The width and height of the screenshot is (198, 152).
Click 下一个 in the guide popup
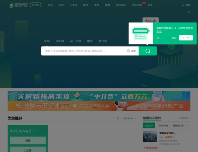(x=186, y=38)
